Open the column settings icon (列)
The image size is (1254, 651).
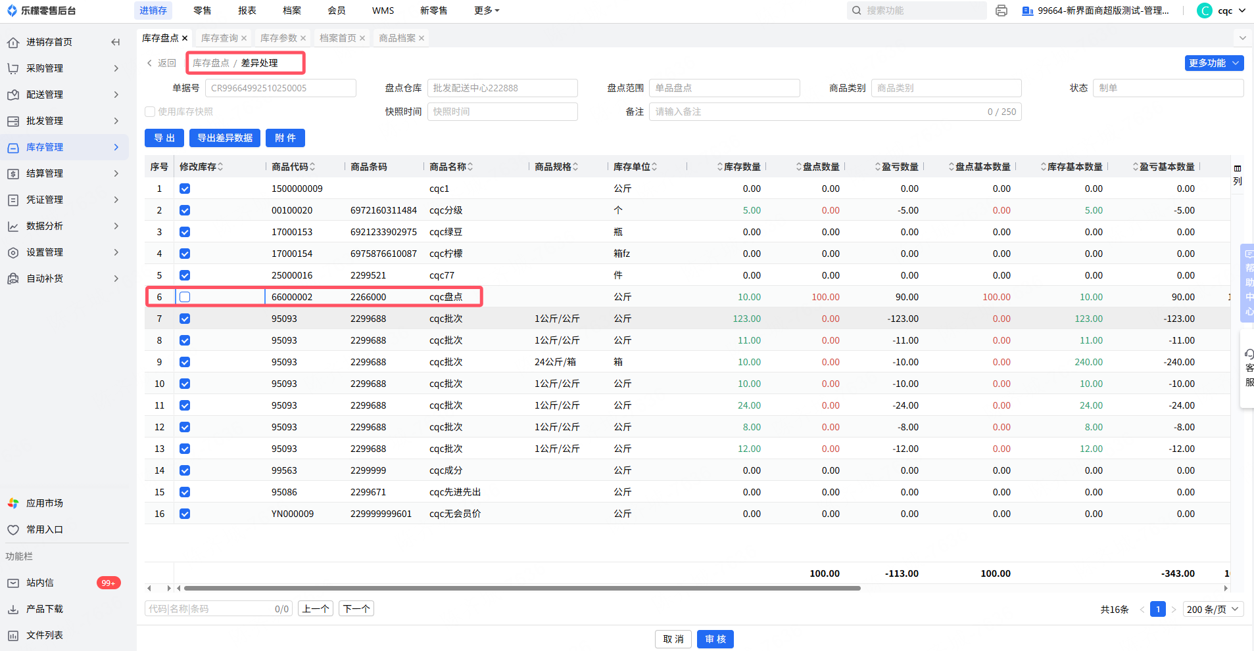coord(1238,175)
